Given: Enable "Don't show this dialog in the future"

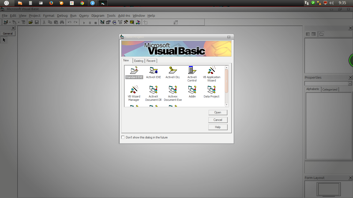Looking at the screenshot, I should 123,137.
